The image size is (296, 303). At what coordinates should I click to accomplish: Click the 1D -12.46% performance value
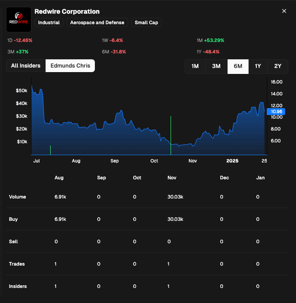20,41
